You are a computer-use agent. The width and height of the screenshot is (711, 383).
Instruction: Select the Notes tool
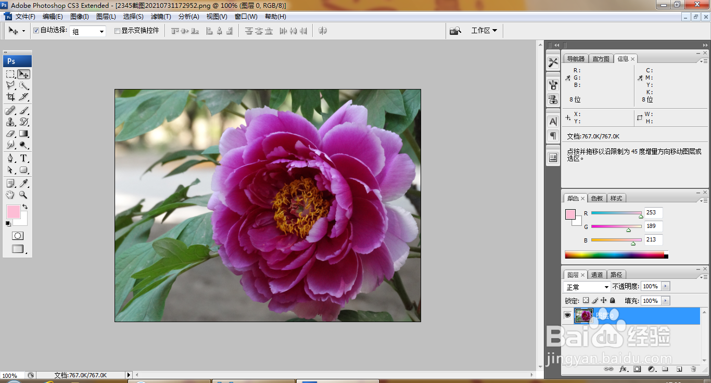click(10, 183)
